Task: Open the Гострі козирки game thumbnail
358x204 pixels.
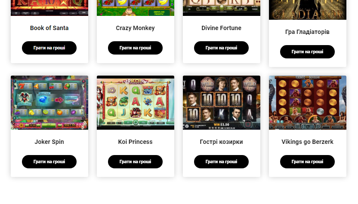Action: (x=222, y=103)
